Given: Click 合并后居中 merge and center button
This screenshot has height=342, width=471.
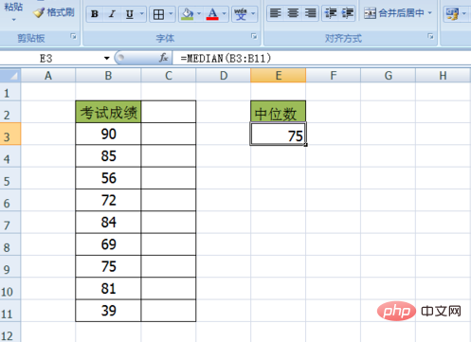Looking at the screenshot, I should (393, 13).
